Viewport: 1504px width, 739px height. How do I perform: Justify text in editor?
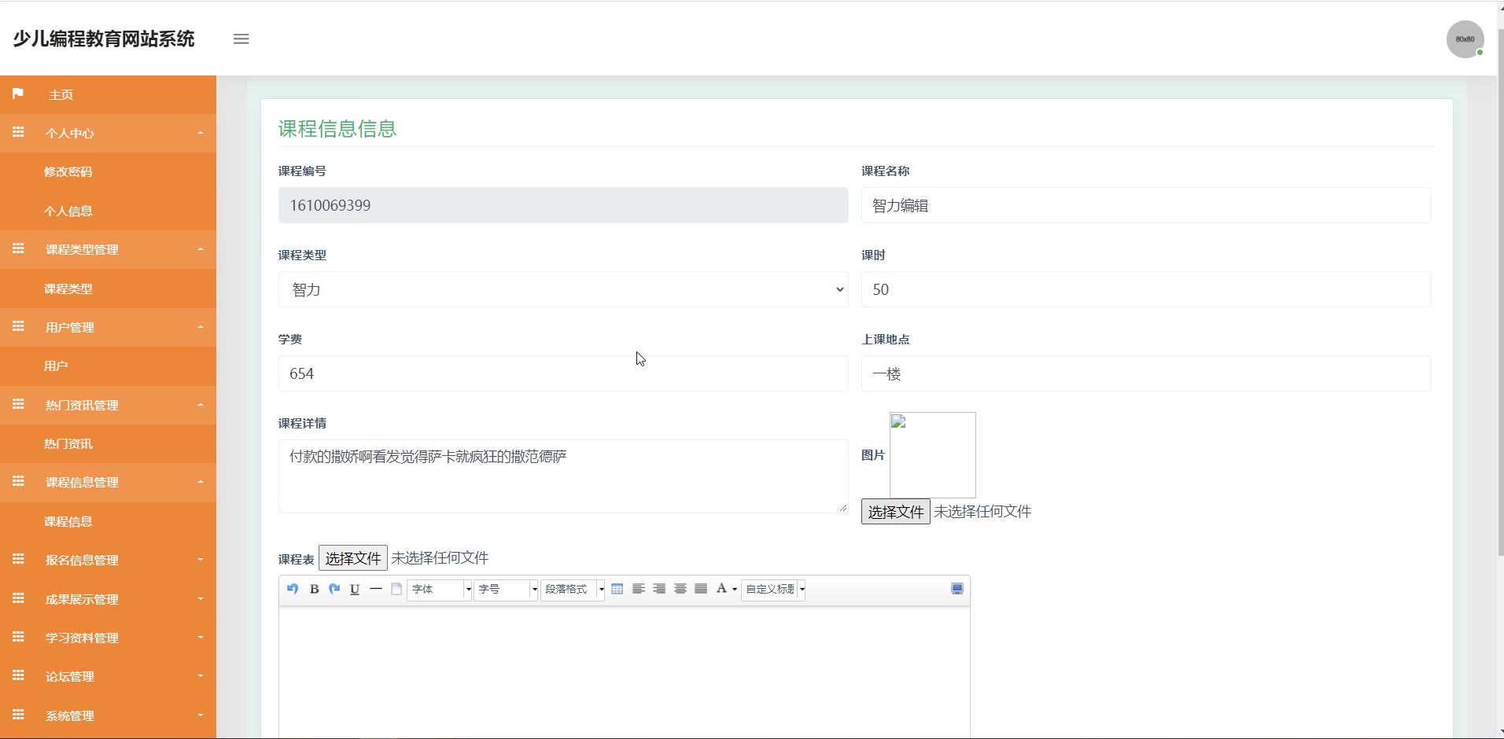point(701,589)
